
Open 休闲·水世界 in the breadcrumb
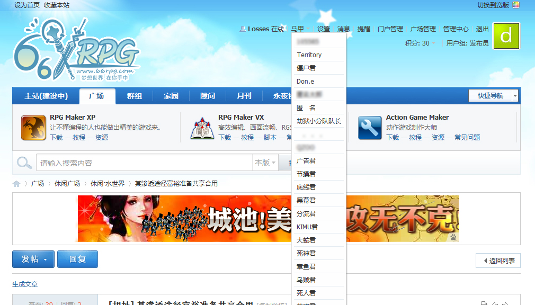[x=108, y=184]
